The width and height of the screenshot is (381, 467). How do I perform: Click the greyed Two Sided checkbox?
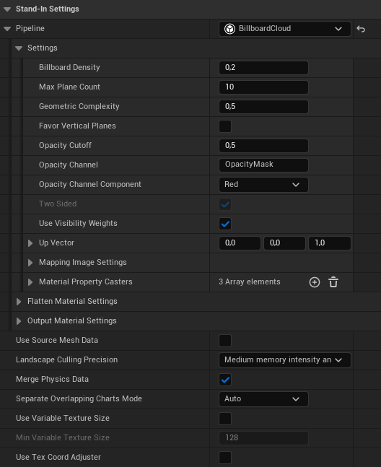225,204
